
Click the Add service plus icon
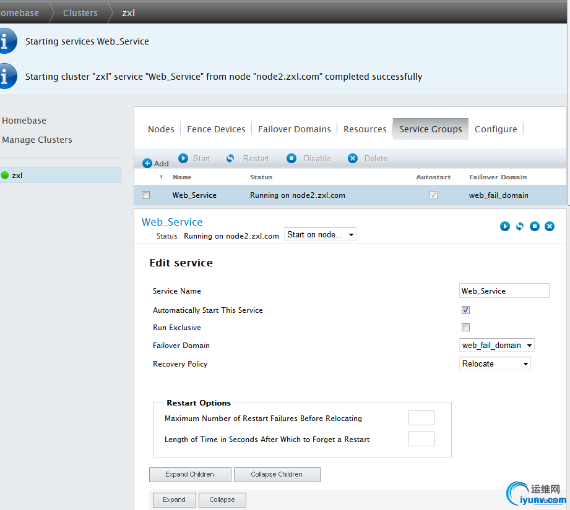tap(147, 163)
